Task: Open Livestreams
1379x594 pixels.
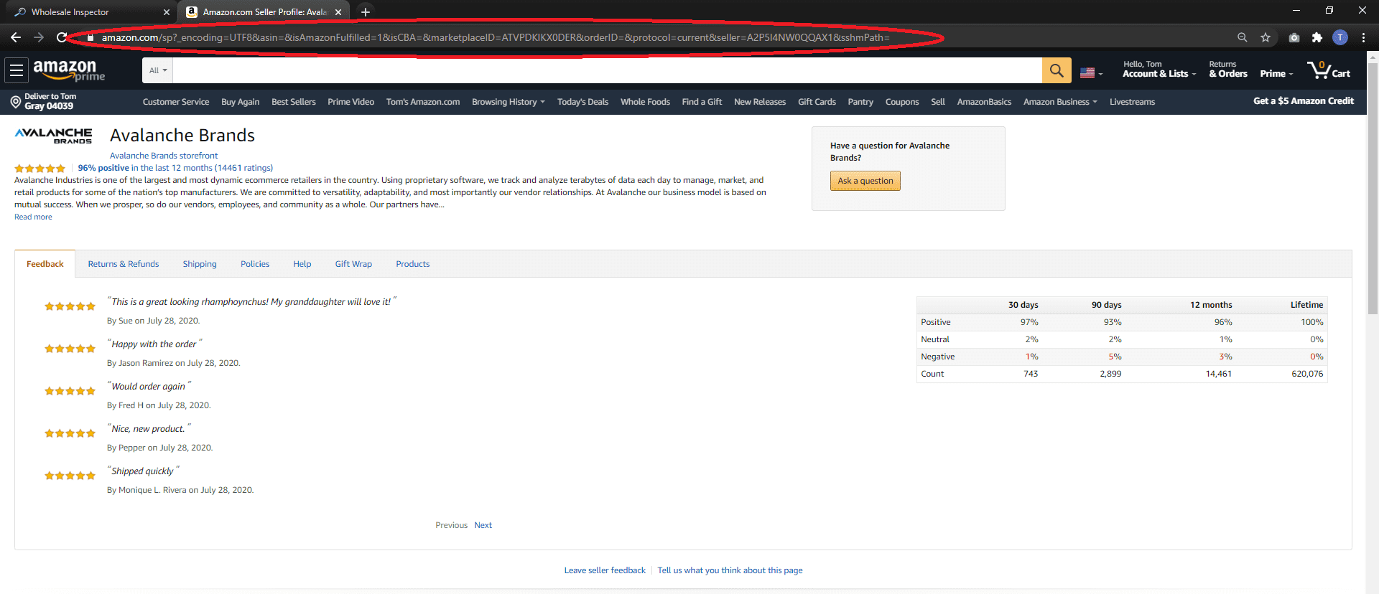Action: [x=1133, y=102]
